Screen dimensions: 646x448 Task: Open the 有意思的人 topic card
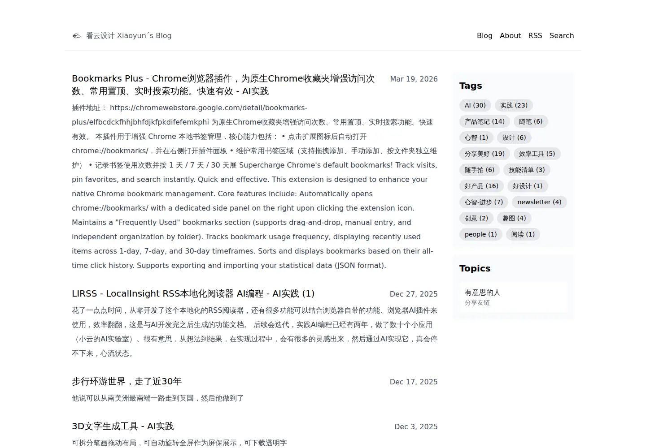click(513, 297)
